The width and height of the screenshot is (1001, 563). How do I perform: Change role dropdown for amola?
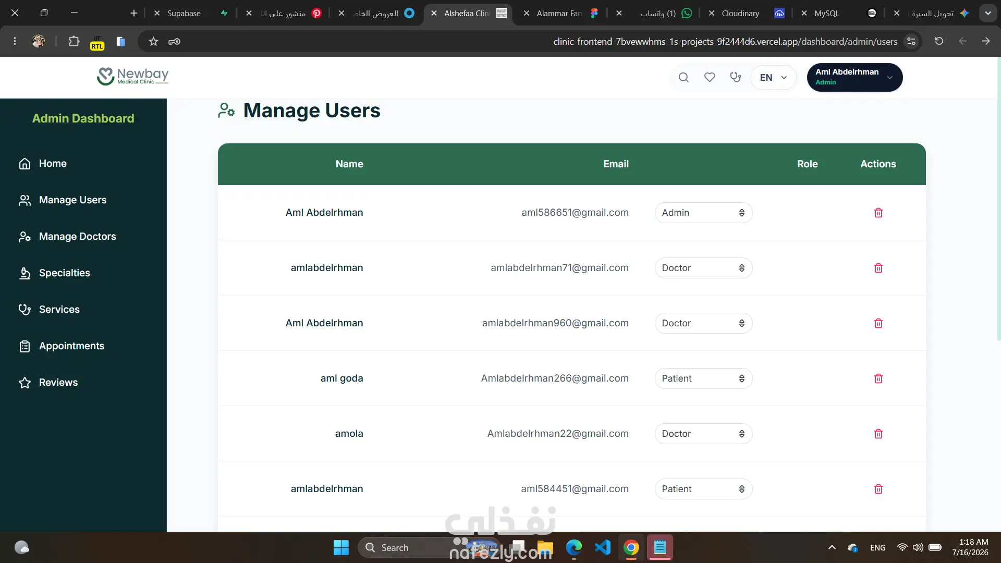tap(703, 434)
